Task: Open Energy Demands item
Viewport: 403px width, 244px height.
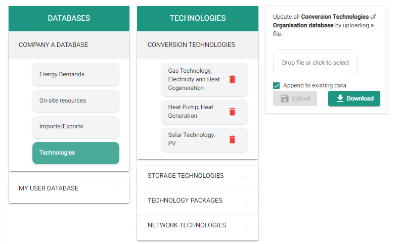Action: click(x=76, y=74)
